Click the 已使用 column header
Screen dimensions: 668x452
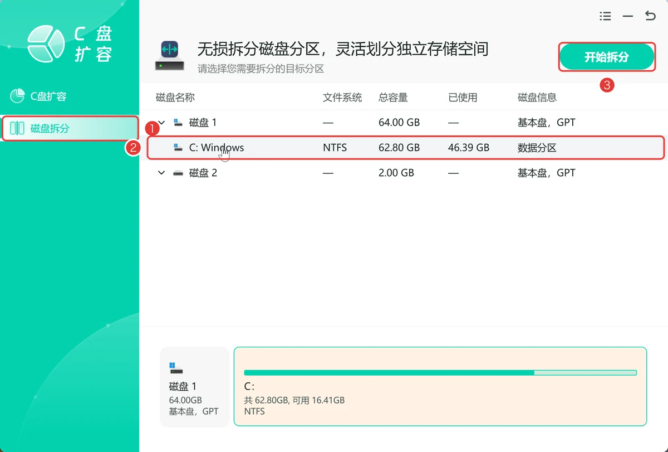[463, 98]
